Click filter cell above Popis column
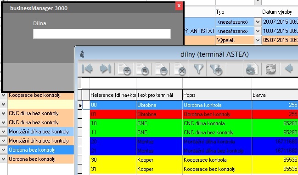298x175 pixels. (x=217, y=83)
